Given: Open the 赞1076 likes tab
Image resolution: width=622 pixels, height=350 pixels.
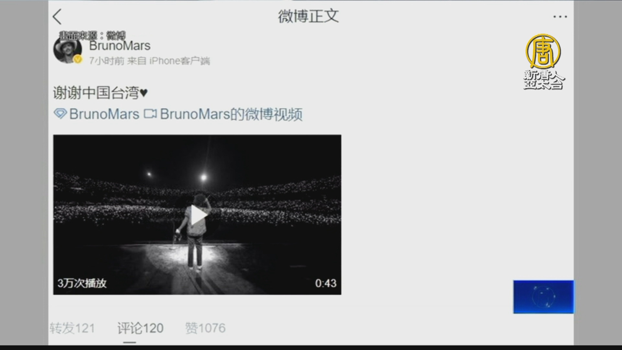Looking at the screenshot, I should coord(205,328).
